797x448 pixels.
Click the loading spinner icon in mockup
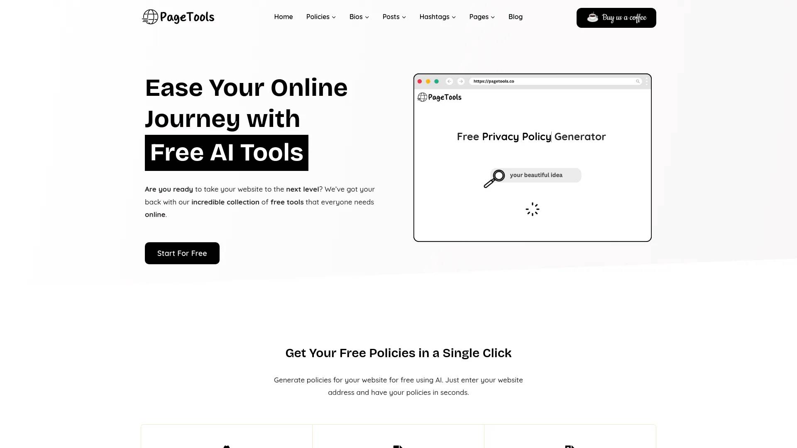532,209
